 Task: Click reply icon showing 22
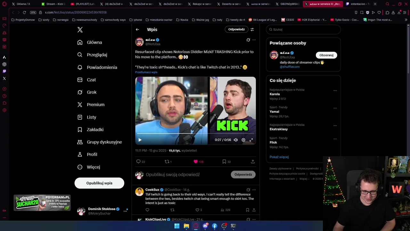pos(141,162)
